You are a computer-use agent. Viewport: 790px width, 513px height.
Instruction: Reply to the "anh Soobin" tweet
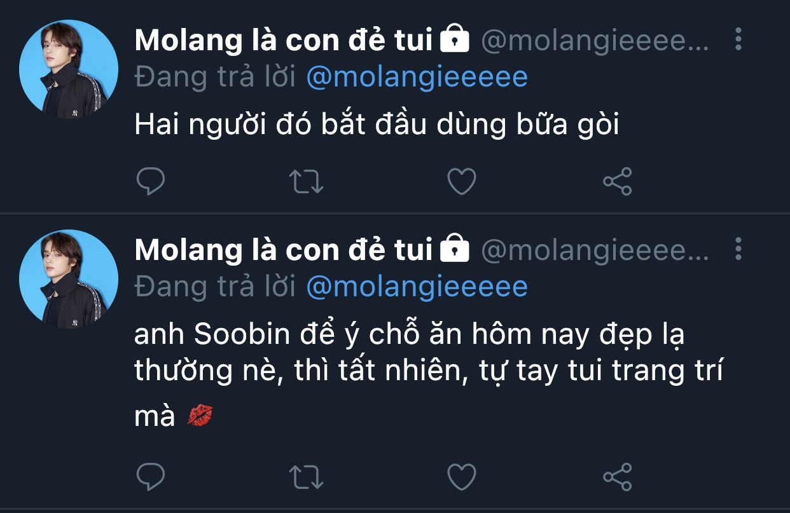coord(151,476)
